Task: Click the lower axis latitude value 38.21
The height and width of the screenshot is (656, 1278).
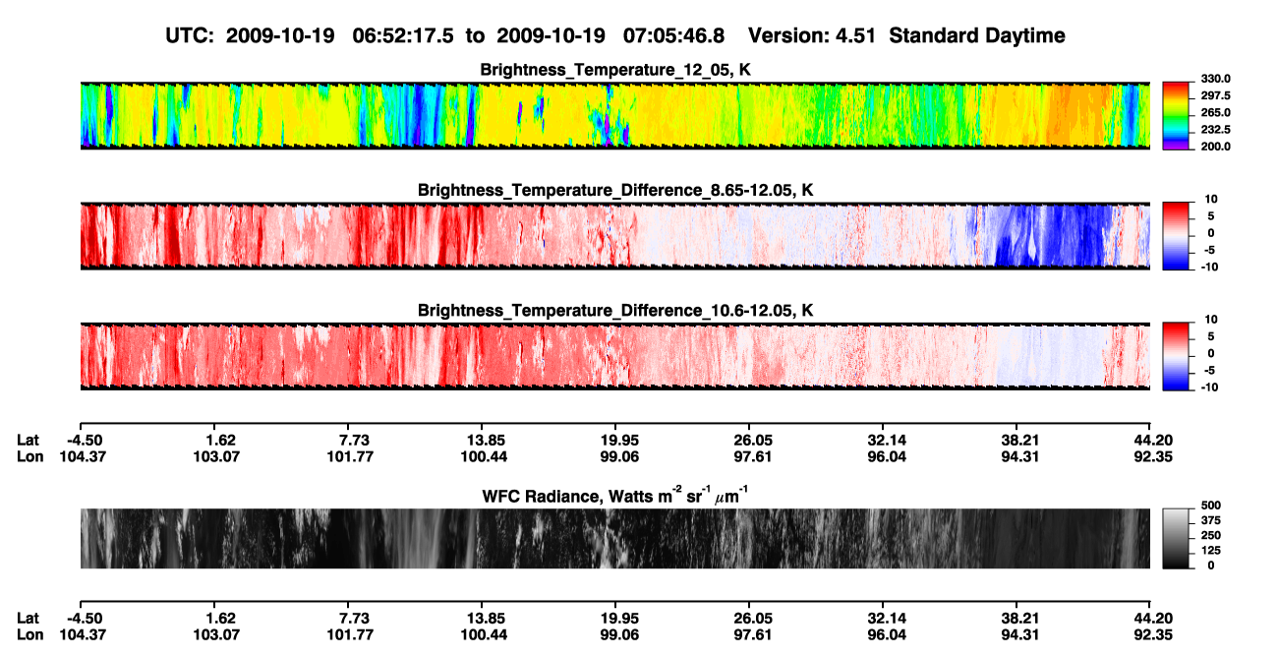Action: tap(1017, 619)
